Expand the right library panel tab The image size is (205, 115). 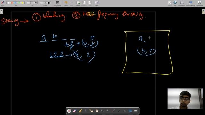[203, 11]
